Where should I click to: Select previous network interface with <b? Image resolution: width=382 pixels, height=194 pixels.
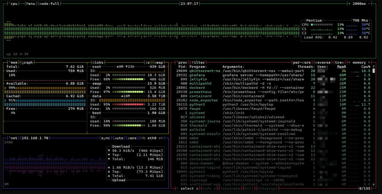tap(143, 138)
